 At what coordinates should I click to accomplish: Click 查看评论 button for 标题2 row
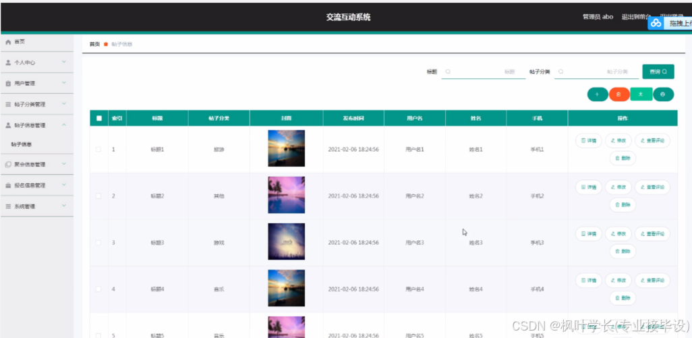coord(652,187)
